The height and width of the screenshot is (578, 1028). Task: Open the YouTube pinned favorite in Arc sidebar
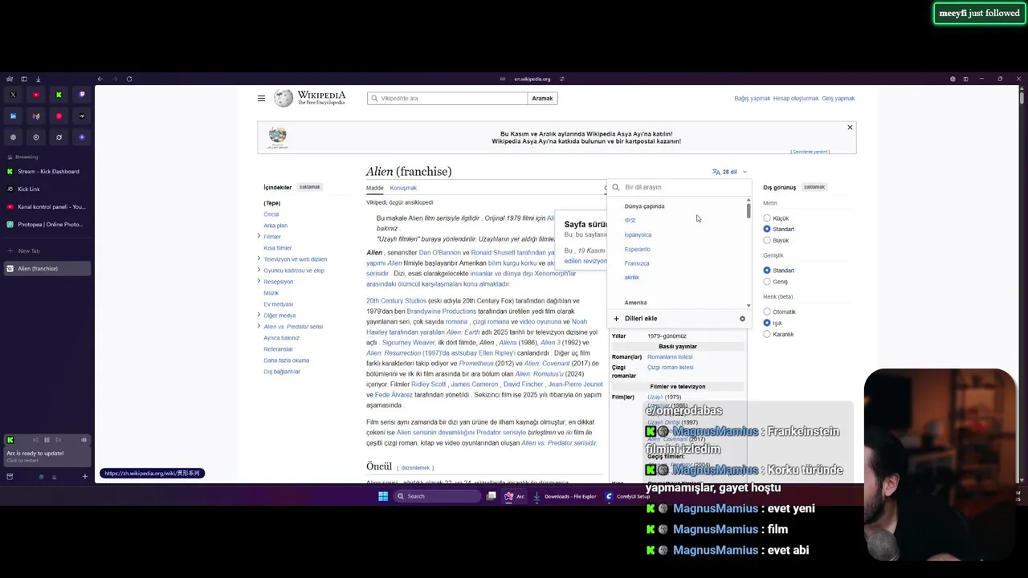coord(35,95)
